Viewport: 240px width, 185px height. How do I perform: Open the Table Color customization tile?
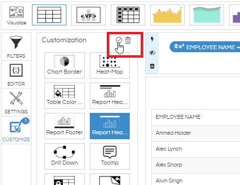tap(64, 95)
